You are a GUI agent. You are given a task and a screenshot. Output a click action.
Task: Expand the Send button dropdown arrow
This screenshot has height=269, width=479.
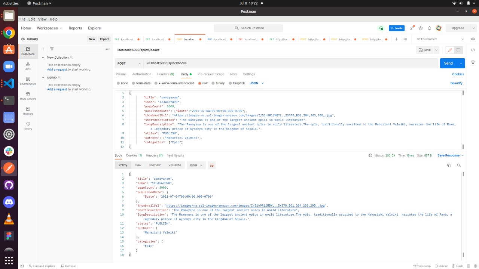click(x=461, y=64)
